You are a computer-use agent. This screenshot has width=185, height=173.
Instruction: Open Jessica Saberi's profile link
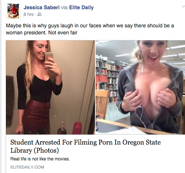[x=42, y=7]
